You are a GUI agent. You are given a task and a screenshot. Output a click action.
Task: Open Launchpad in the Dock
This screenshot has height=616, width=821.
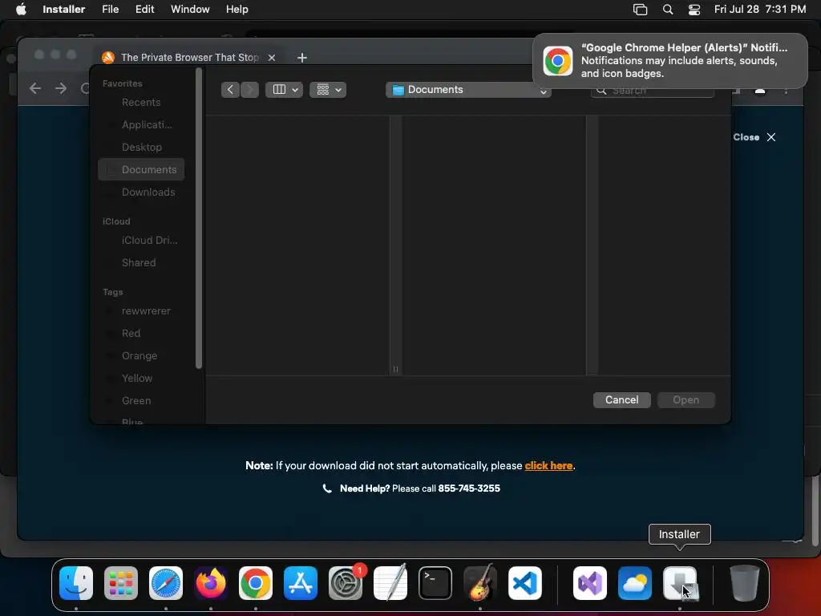[x=121, y=583]
